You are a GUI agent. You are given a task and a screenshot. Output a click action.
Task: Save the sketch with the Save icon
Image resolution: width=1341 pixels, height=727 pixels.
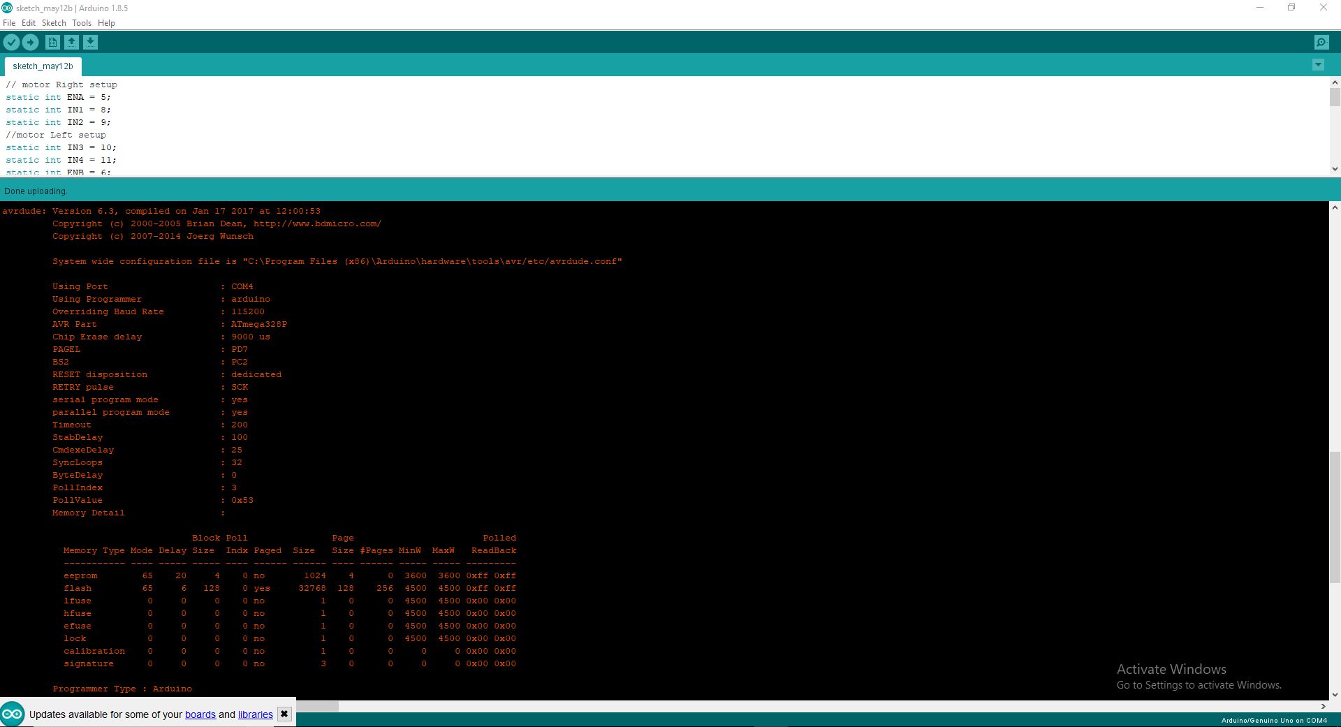(x=90, y=42)
